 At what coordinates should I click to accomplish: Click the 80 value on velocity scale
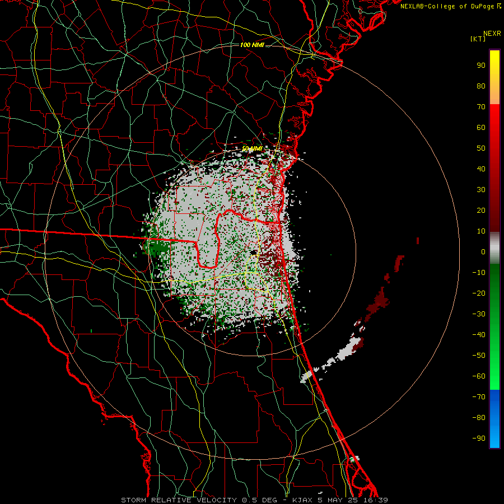pos(481,86)
